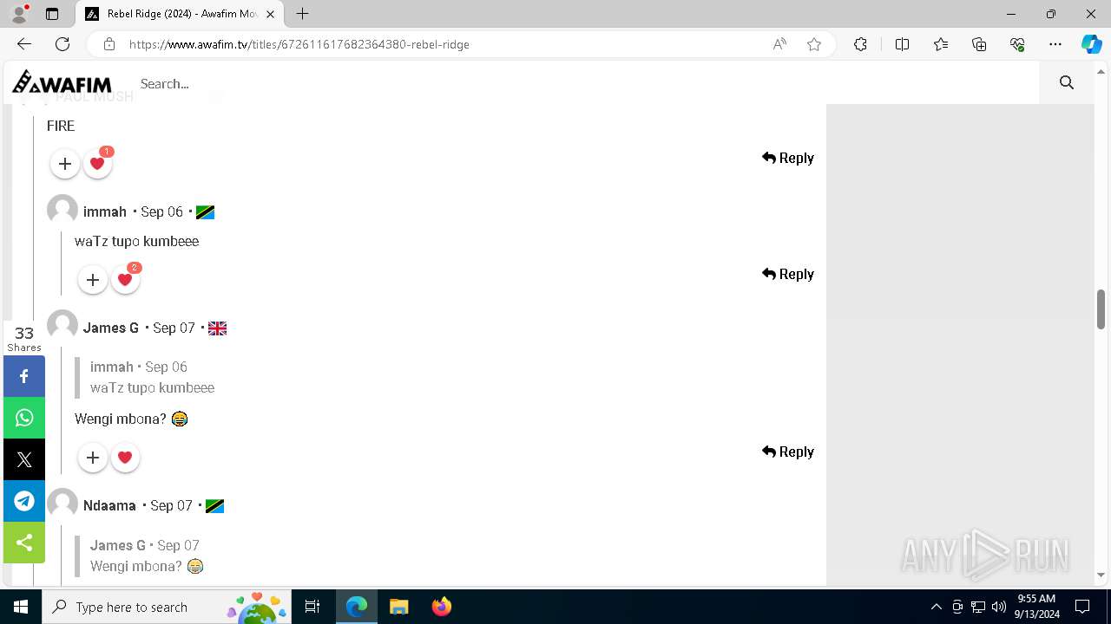The width and height of the screenshot is (1111, 624).
Task: Share on X (Twitter)
Action: (24, 459)
